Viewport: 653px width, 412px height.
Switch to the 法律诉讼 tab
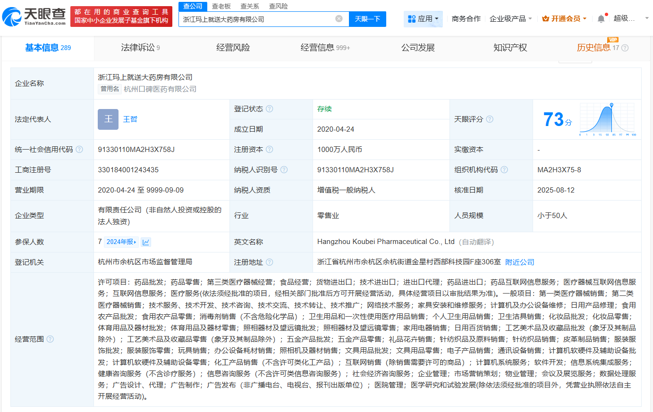click(x=140, y=48)
